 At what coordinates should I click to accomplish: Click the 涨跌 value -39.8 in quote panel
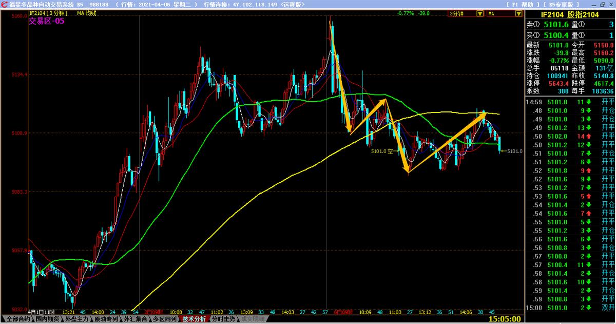click(561, 52)
